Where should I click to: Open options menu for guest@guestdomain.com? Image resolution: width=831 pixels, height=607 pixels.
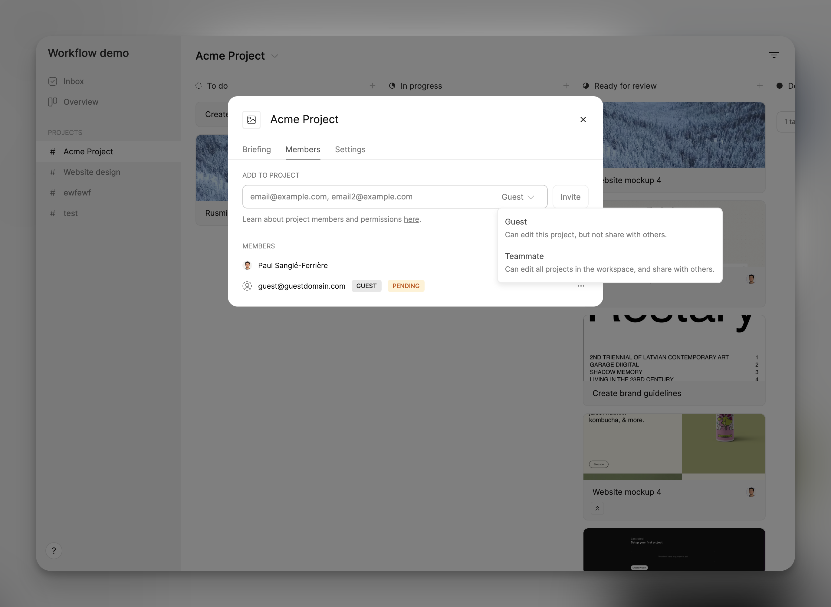pyautogui.click(x=580, y=286)
